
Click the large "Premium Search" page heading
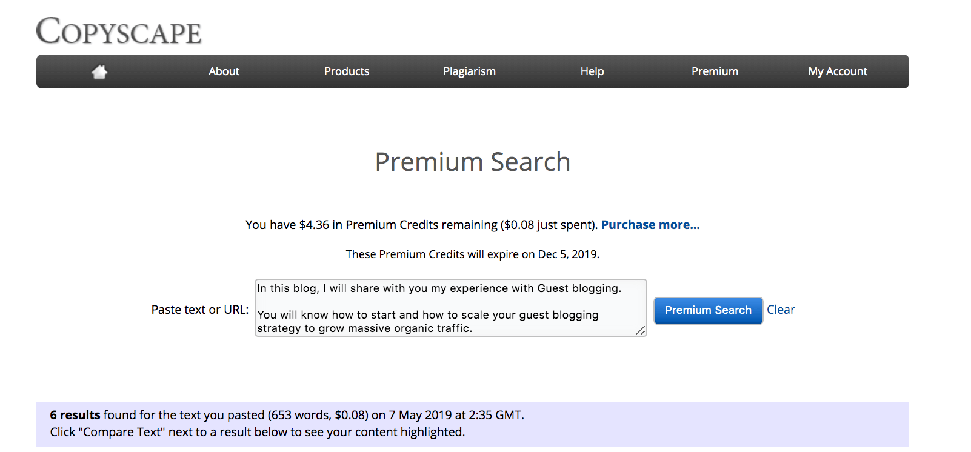point(473,162)
